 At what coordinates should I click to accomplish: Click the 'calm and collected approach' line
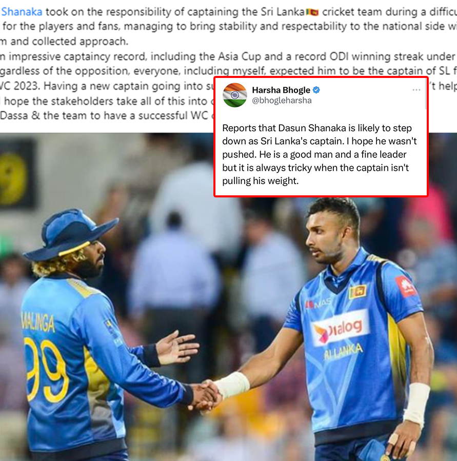64,42
